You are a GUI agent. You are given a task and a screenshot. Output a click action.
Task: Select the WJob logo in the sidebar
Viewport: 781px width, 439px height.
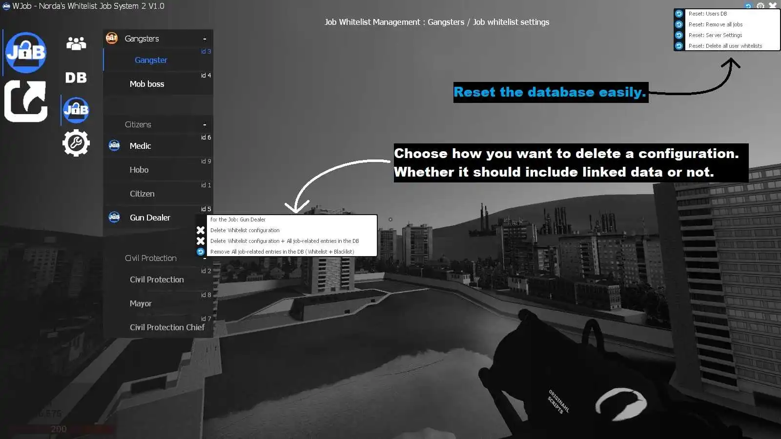click(25, 52)
